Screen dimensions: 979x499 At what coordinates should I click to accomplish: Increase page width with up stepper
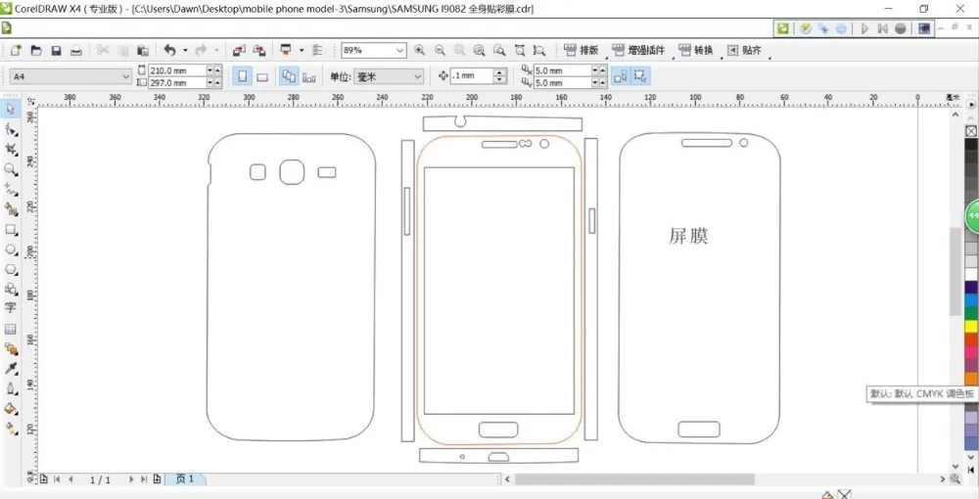pos(217,70)
